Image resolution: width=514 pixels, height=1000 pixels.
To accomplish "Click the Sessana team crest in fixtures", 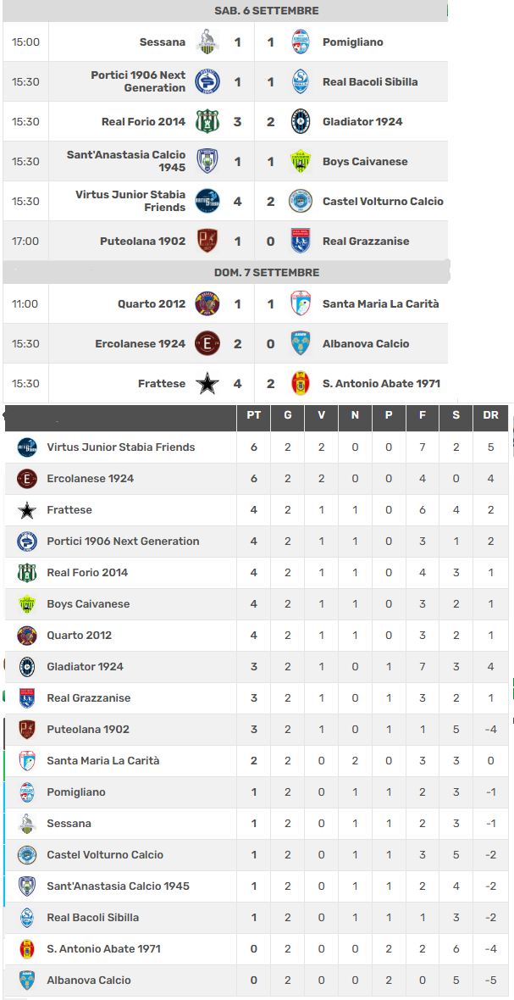I will pyautogui.click(x=207, y=42).
